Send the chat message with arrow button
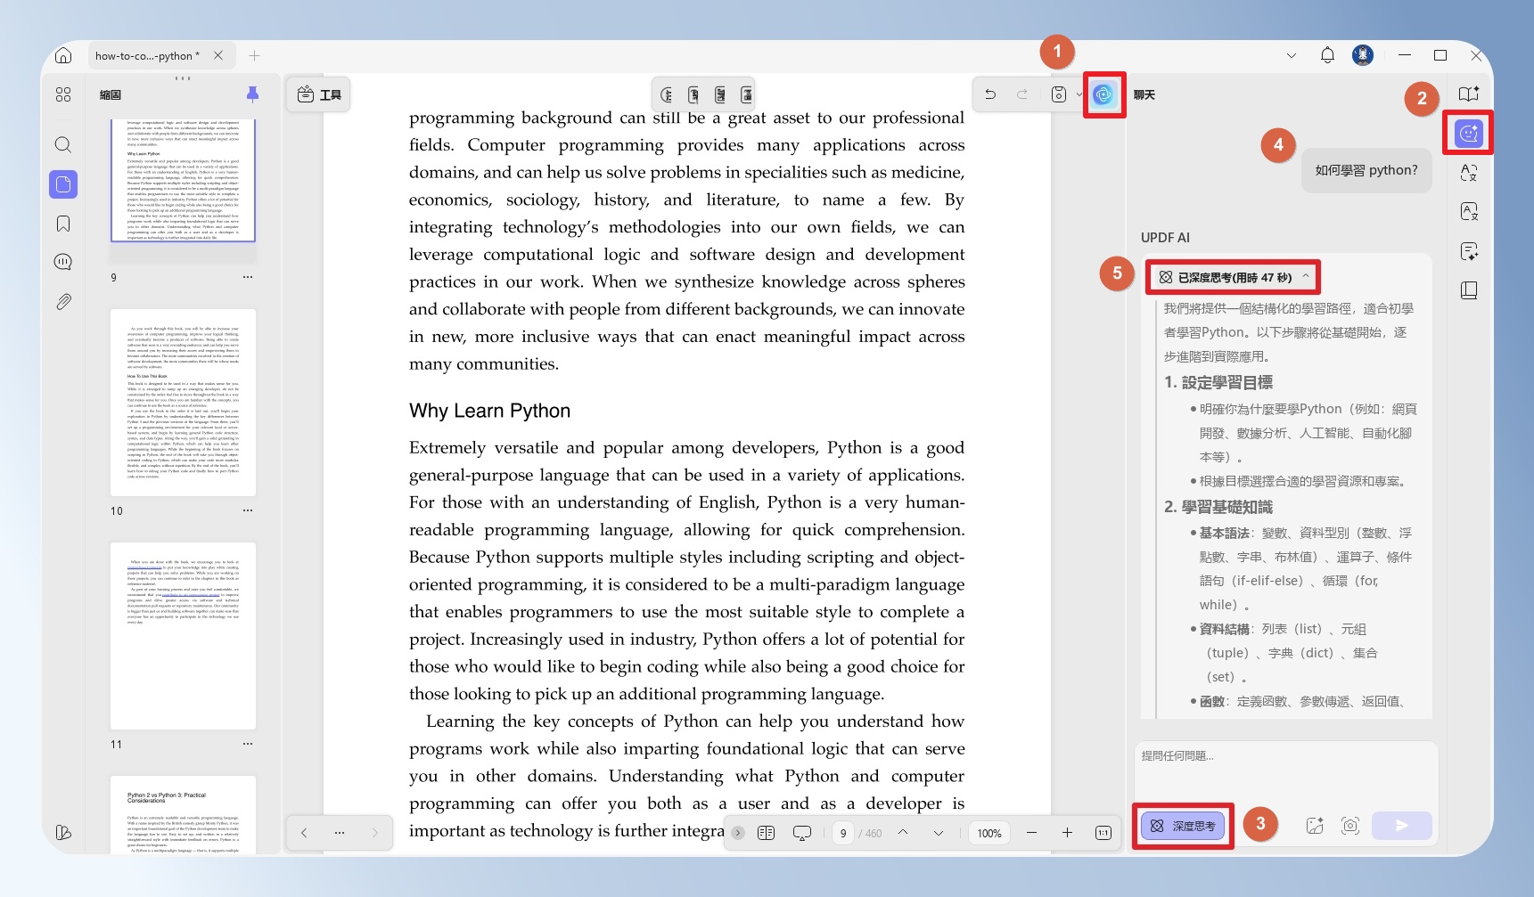This screenshot has height=897, width=1534. pos(1401,826)
